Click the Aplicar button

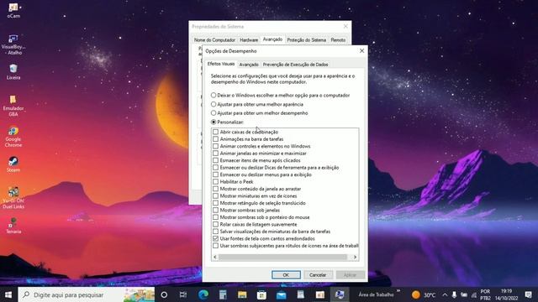coord(350,275)
